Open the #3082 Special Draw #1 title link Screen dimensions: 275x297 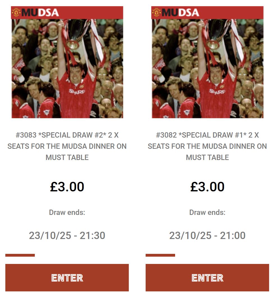[x=207, y=146]
